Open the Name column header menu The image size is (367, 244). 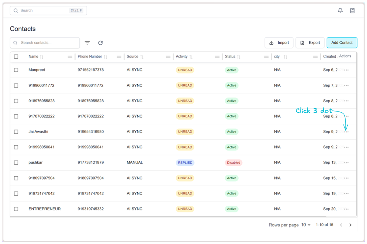point(70,57)
